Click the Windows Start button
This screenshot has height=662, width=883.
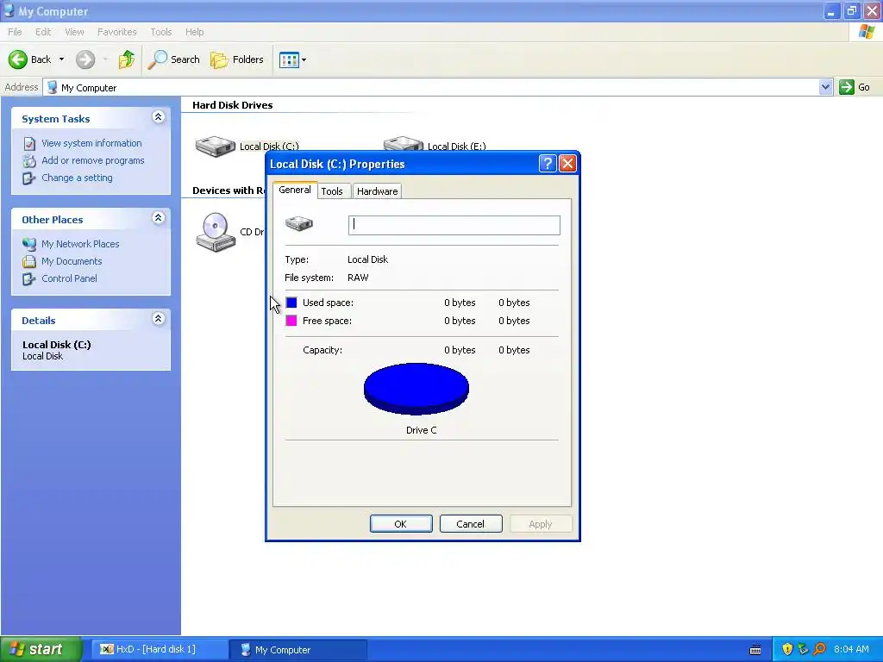[x=41, y=649]
